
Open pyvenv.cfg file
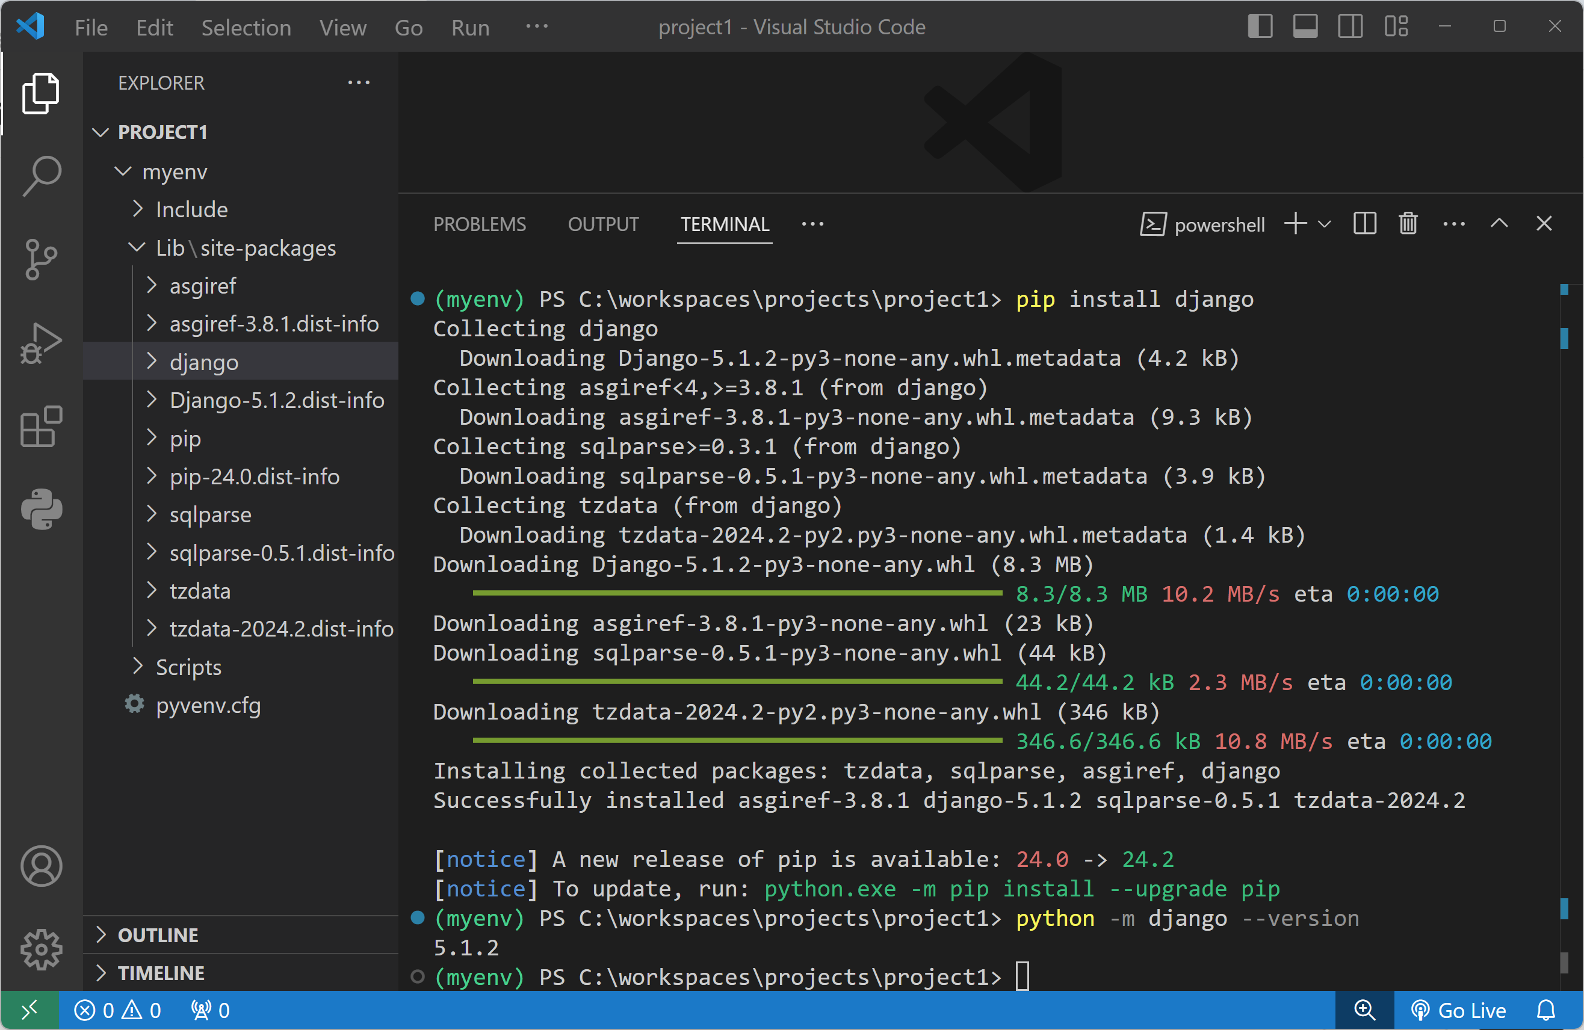pyautogui.click(x=208, y=705)
